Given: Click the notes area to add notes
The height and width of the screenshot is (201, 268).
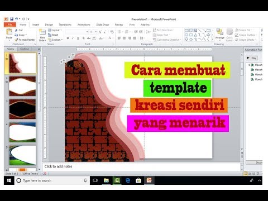Looking at the screenshot, I should (142, 166).
